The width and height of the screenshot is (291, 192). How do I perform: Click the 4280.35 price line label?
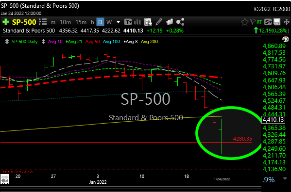[x=242, y=139]
